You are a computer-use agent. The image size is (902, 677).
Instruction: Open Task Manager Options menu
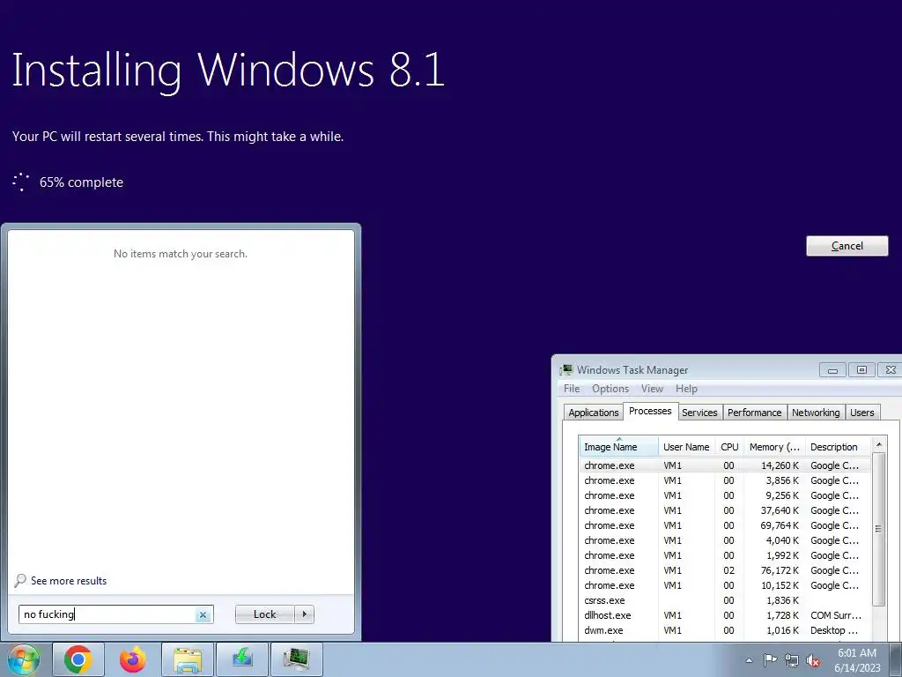tap(610, 389)
